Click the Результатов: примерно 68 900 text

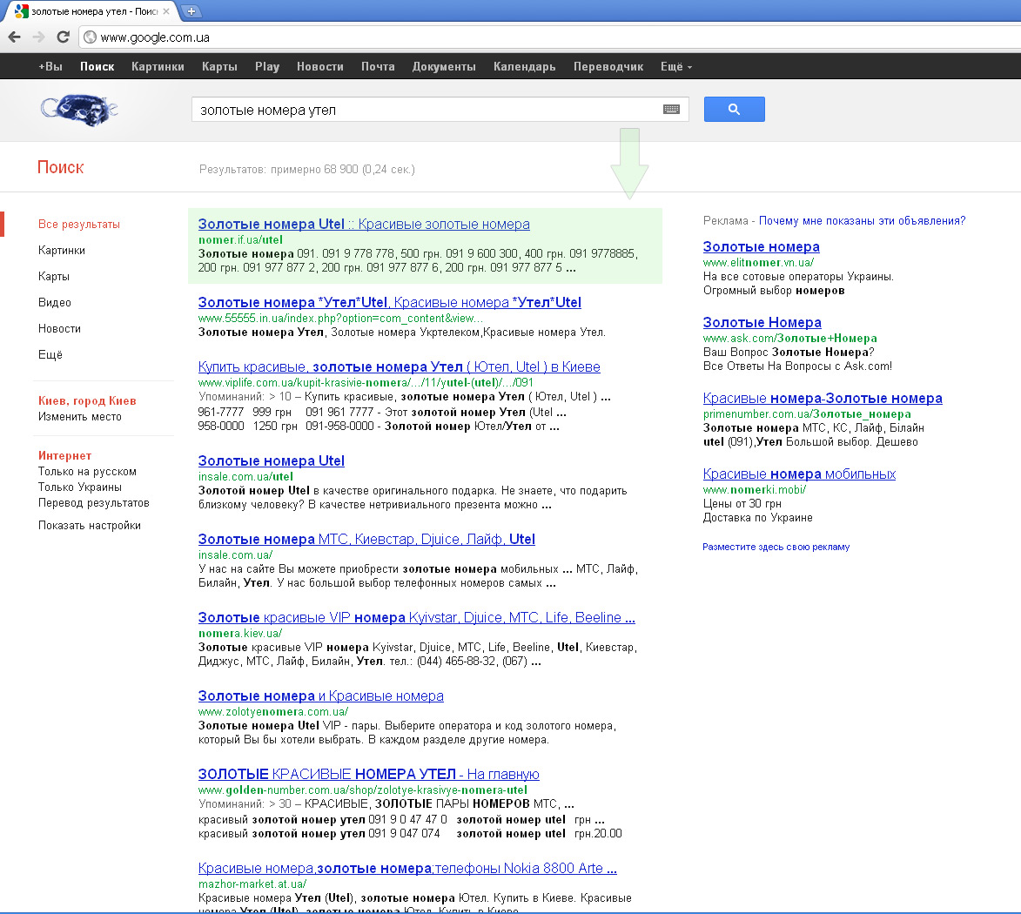point(306,169)
